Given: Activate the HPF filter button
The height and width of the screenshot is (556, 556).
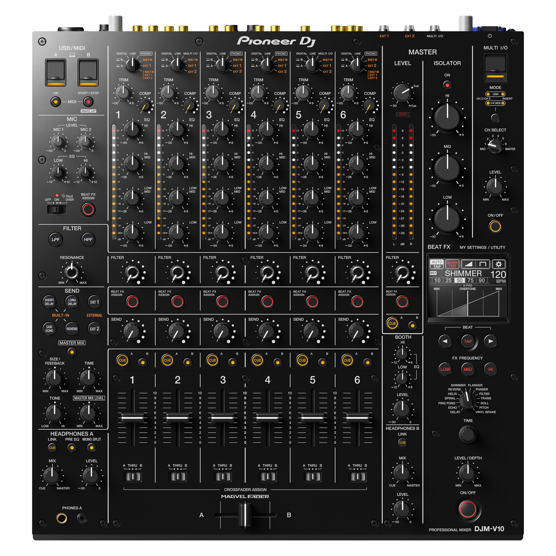Looking at the screenshot, I should pos(88,240).
